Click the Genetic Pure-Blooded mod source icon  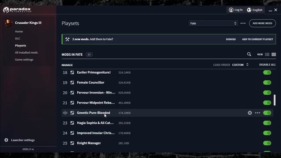(72, 113)
